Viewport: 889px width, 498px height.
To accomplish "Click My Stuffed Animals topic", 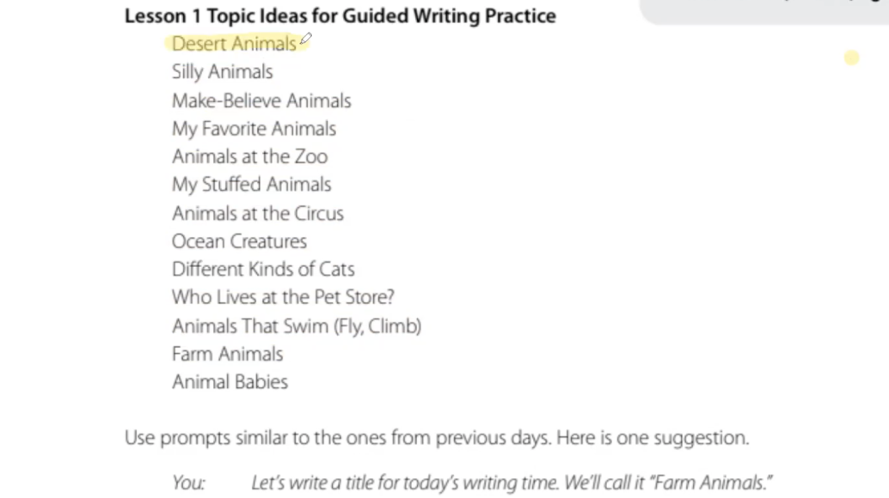I will 251,185.
